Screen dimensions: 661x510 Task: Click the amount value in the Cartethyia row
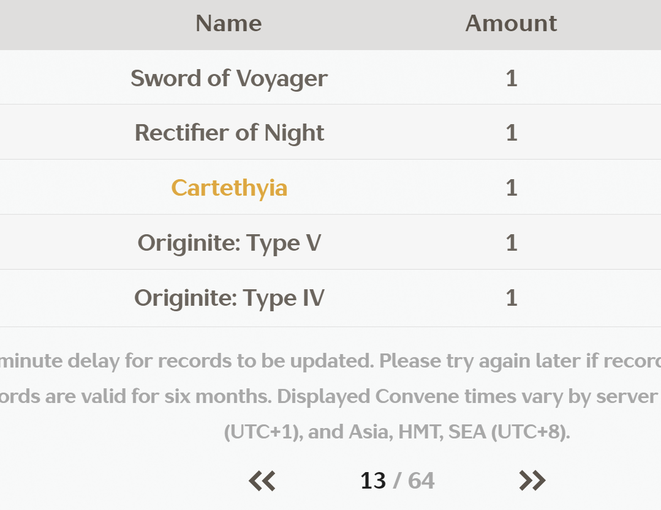point(512,187)
